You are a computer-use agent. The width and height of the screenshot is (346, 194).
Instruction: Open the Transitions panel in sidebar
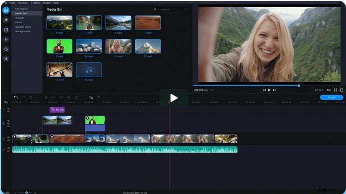(6, 30)
